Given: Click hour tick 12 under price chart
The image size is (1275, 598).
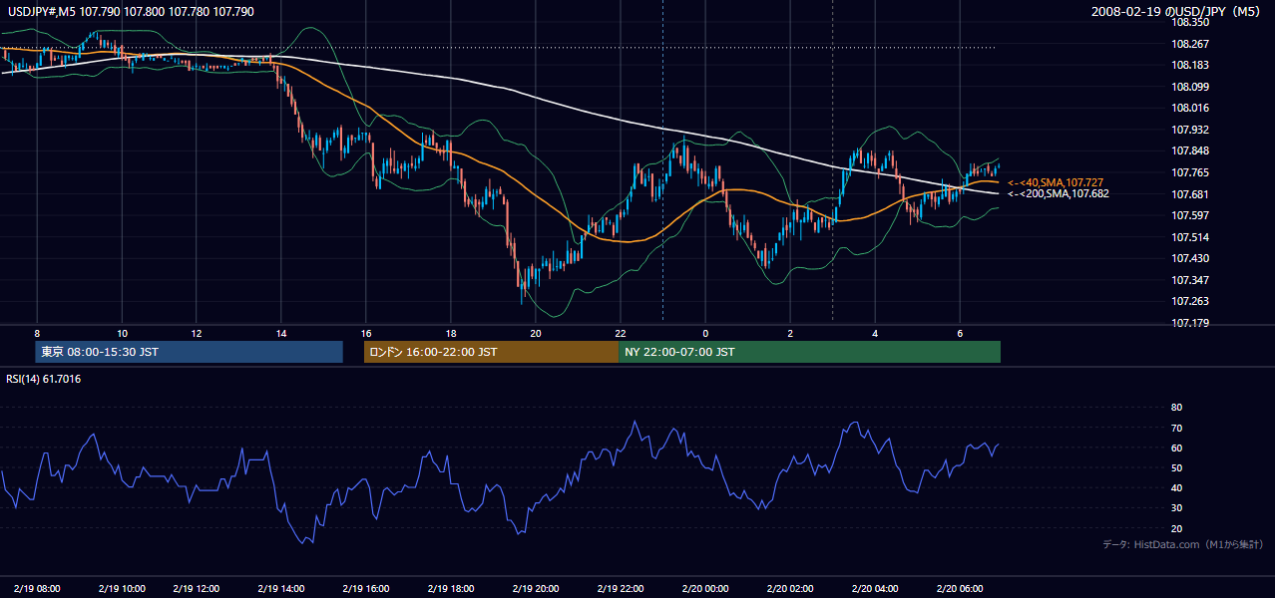Looking at the screenshot, I should coord(197,333).
